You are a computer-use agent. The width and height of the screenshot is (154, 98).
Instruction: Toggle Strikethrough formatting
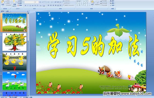32,6
